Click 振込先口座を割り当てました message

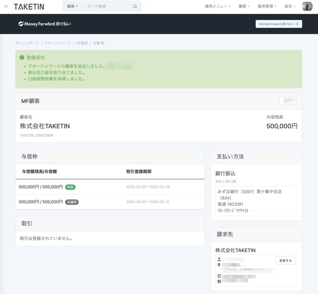tap(57, 72)
